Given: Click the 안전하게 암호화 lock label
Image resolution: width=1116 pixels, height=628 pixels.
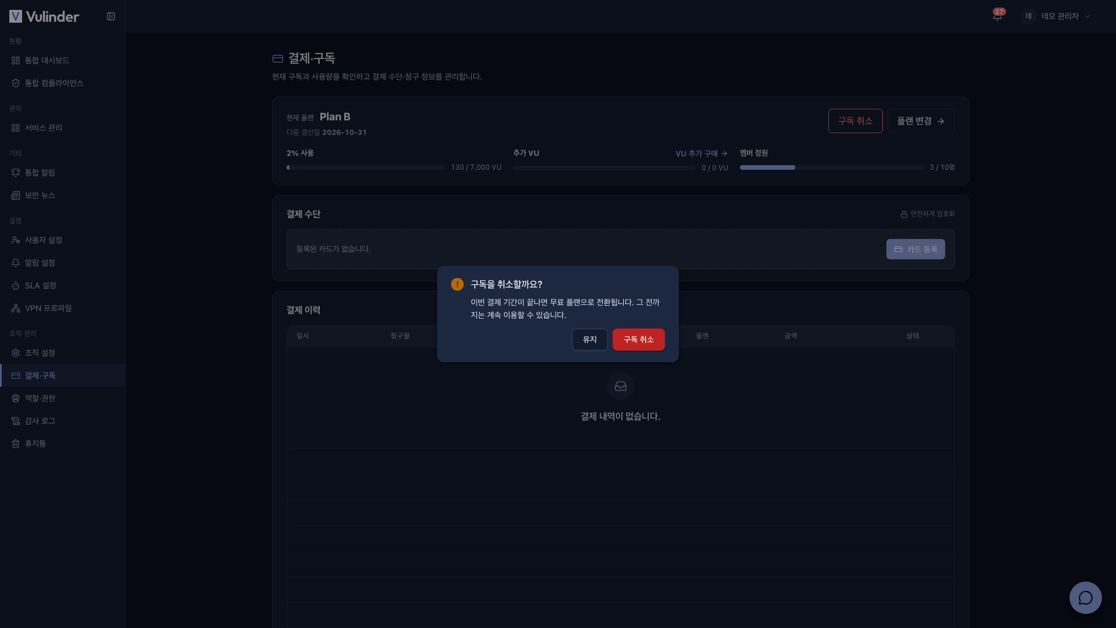Looking at the screenshot, I should tap(928, 214).
